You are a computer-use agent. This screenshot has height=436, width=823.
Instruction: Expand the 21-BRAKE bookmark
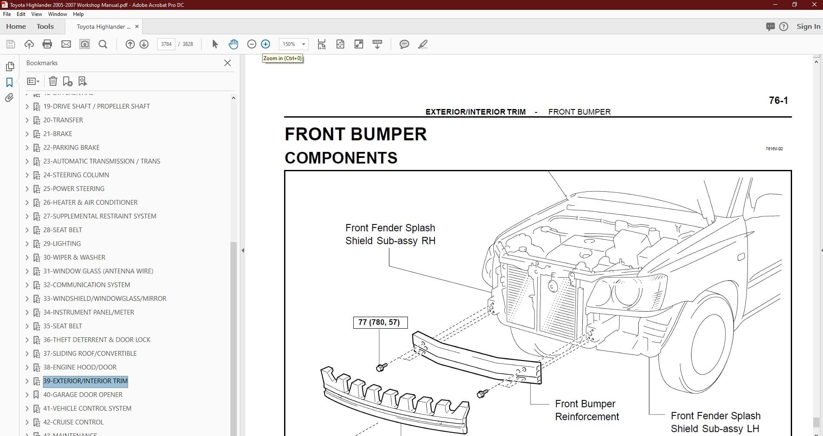click(27, 134)
